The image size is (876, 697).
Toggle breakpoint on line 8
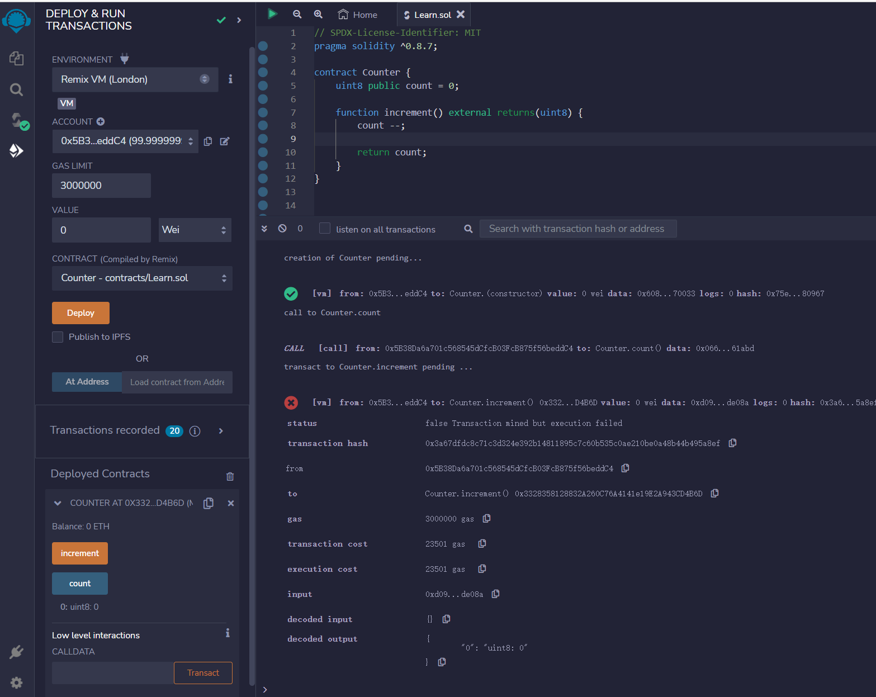click(263, 126)
